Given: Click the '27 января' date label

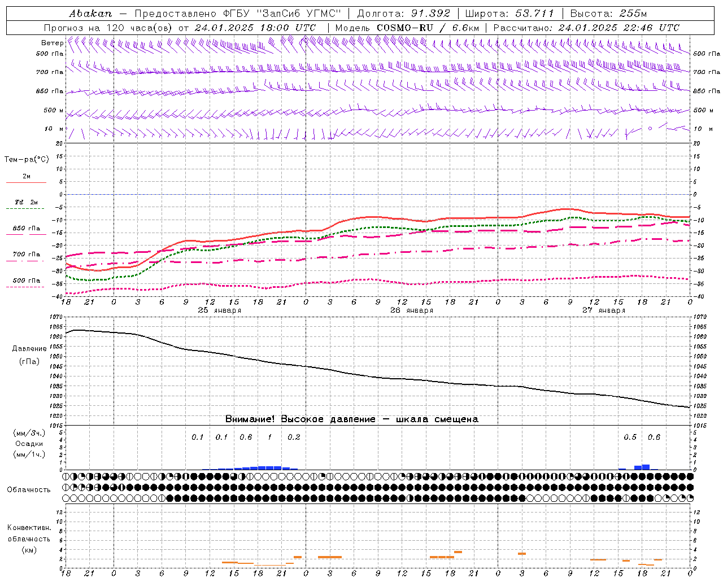Looking at the screenshot, I should pyautogui.click(x=604, y=310).
